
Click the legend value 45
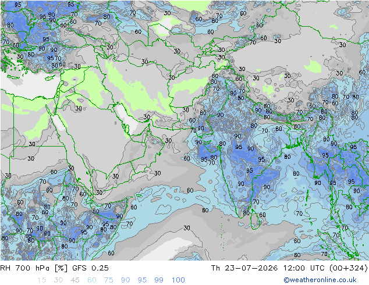75,280
